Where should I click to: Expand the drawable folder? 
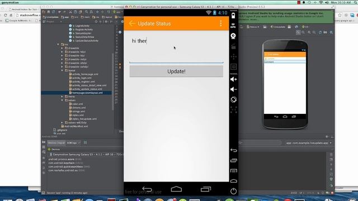(62, 48)
